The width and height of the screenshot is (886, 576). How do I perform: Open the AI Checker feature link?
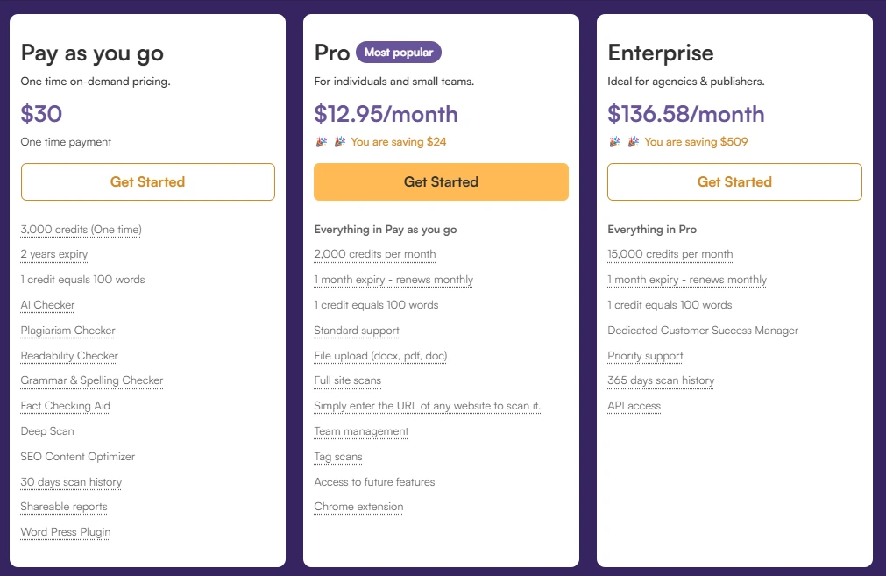coord(47,304)
